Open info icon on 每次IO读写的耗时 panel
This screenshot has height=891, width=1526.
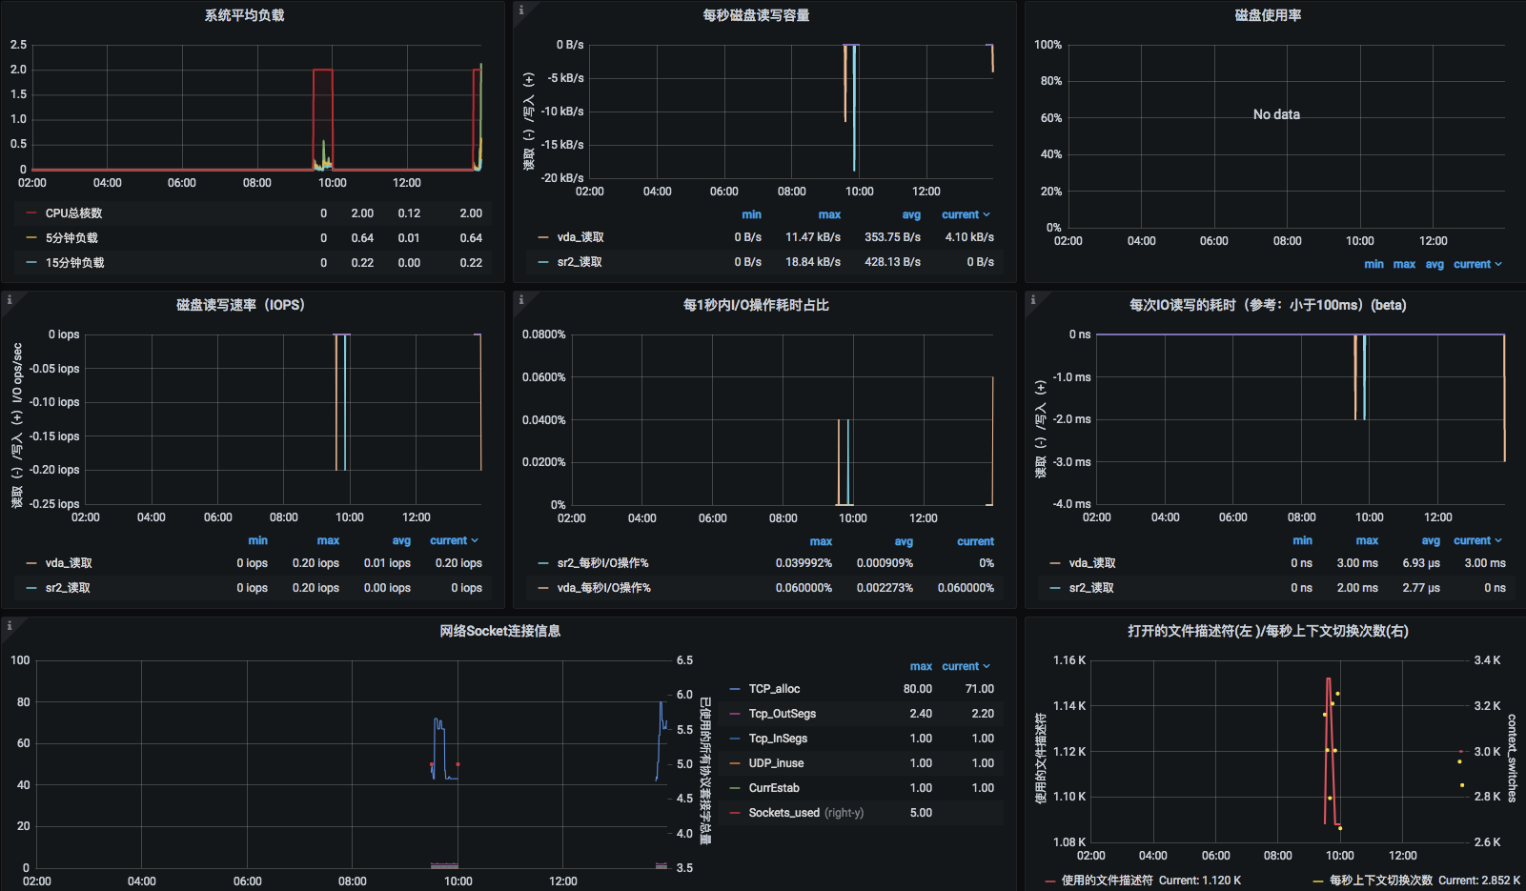(x=1032, y=299)
